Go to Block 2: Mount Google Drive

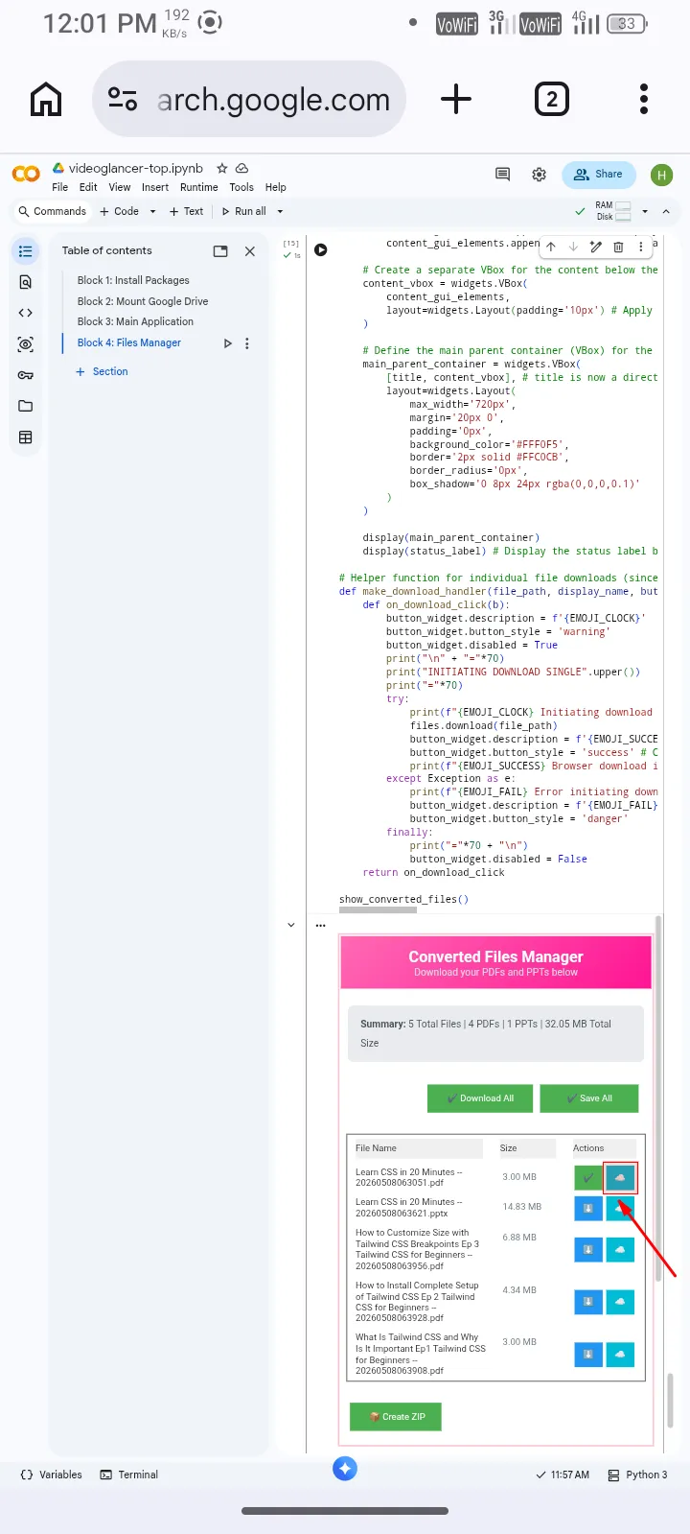(x=143, y=301)
